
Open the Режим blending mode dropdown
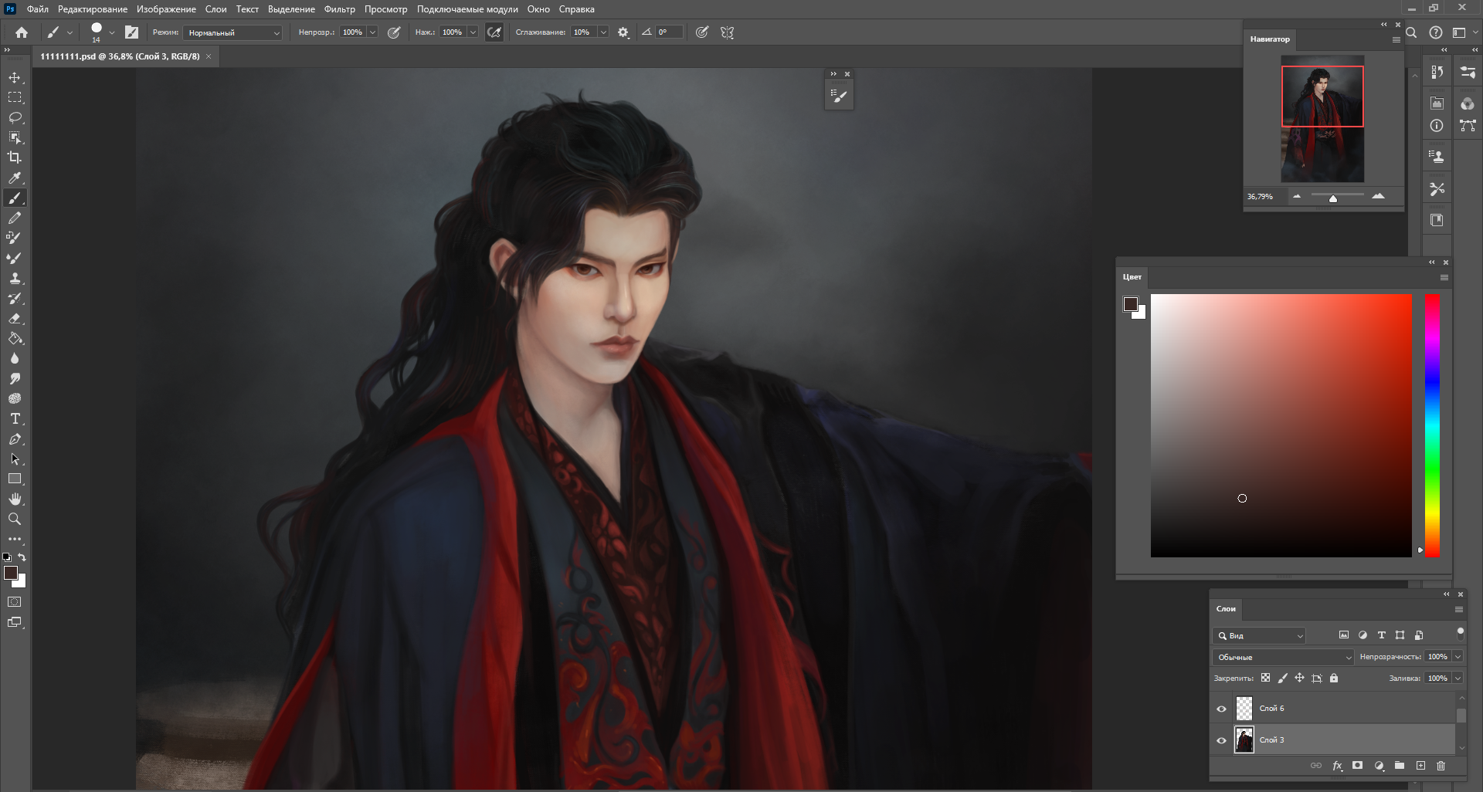[233, 32]
